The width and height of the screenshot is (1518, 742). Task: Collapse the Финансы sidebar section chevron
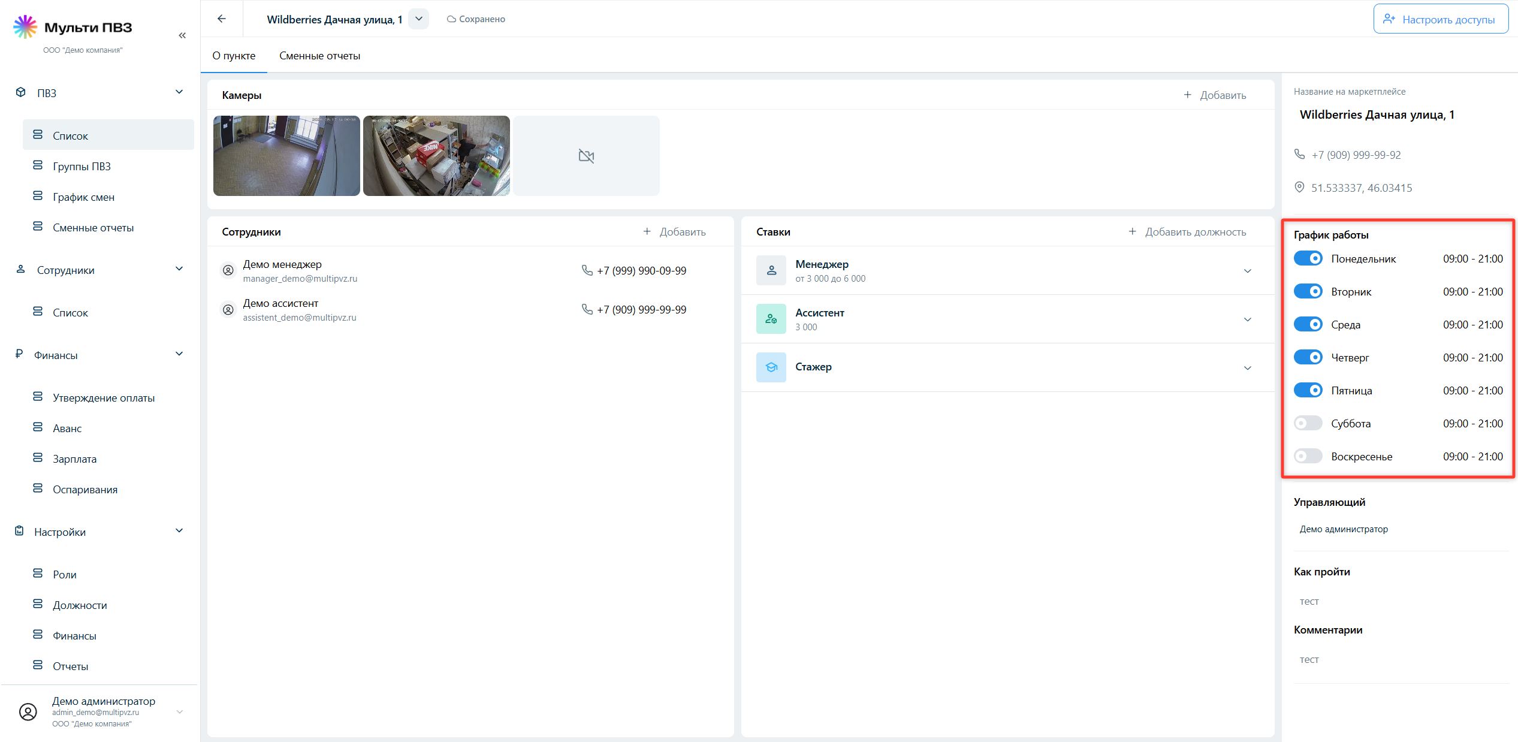(179, 354)
